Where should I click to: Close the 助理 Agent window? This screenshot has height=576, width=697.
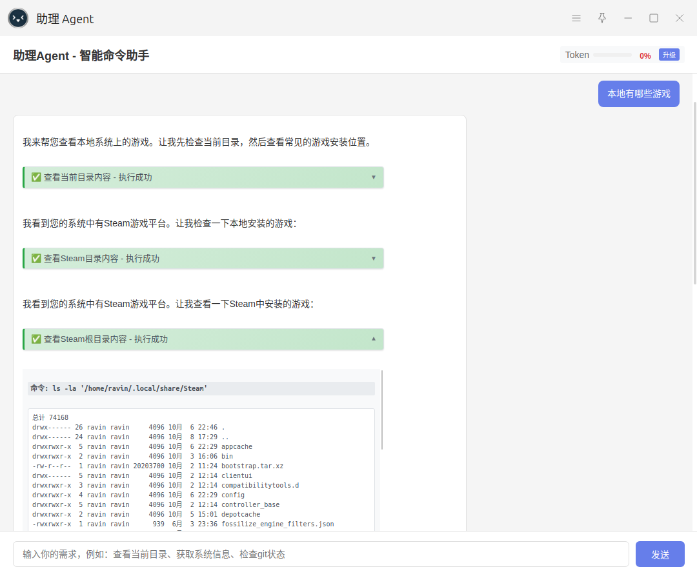[x=680, y=18]
